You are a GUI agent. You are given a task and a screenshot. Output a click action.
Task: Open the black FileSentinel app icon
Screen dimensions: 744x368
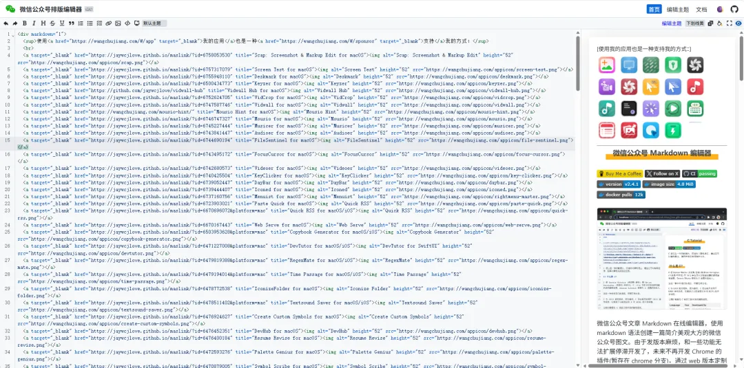(629, 109)
